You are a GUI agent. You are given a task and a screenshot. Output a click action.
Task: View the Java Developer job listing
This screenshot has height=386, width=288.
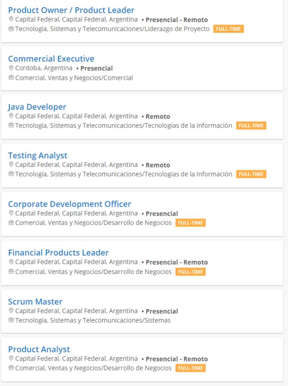pyautogui.click(x=37, y=107)
